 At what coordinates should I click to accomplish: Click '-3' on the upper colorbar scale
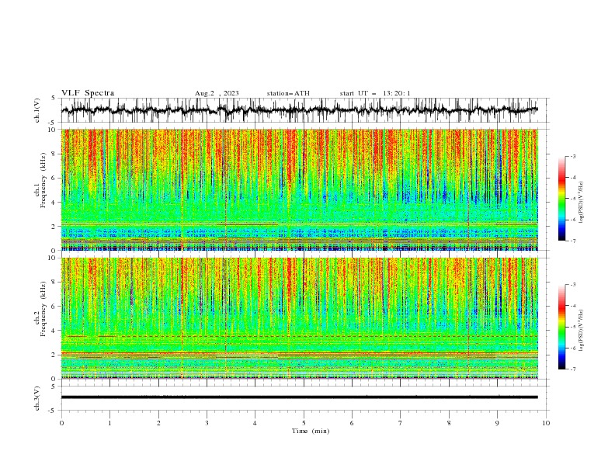(x=573, y=156)
